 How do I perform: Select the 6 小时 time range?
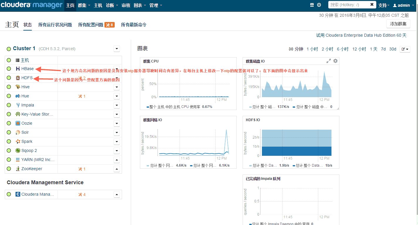(x=343, y=49)
